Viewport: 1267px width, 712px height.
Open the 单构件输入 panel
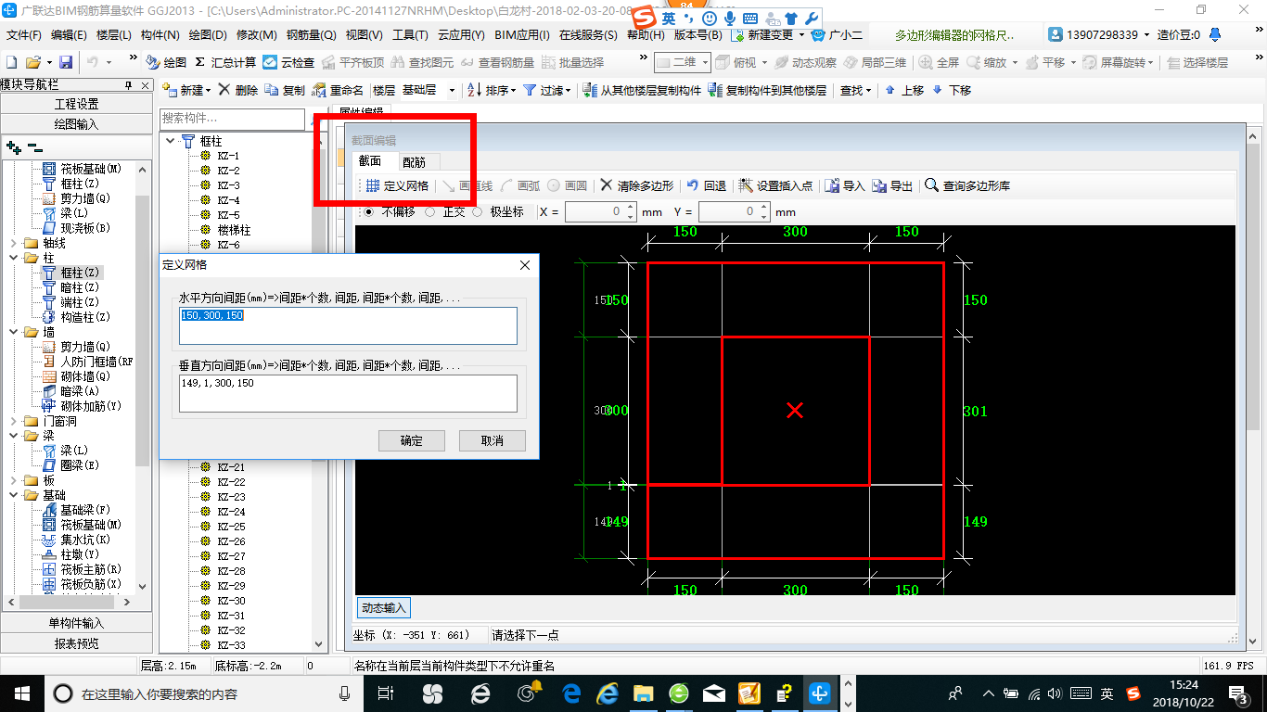[76, 623]
